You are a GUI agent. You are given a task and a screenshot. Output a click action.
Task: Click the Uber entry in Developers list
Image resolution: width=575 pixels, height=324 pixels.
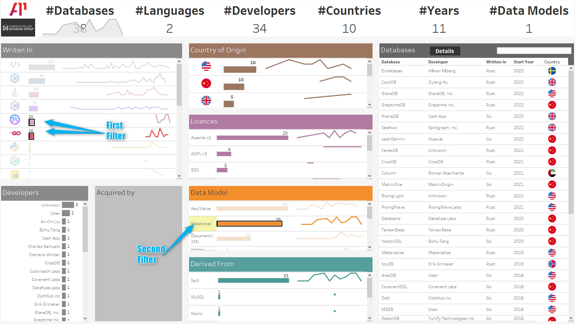55,213
